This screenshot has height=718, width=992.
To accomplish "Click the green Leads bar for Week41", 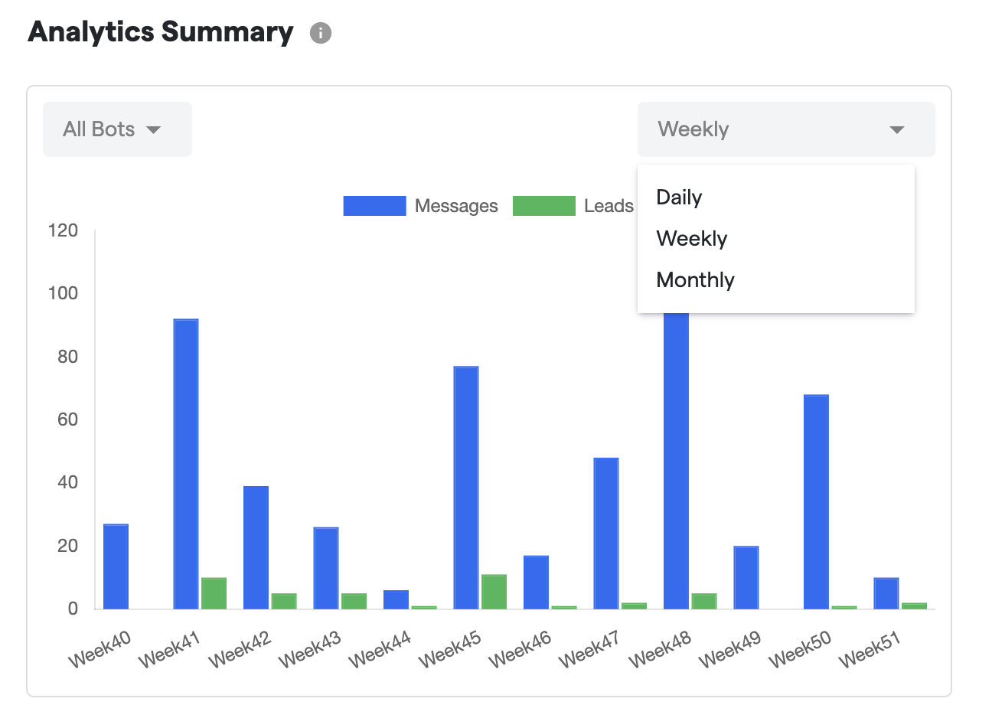I will 214,593.
